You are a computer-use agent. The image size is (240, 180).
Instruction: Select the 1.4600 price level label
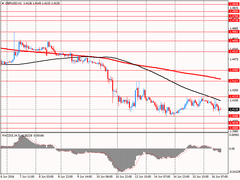[234, 41]
